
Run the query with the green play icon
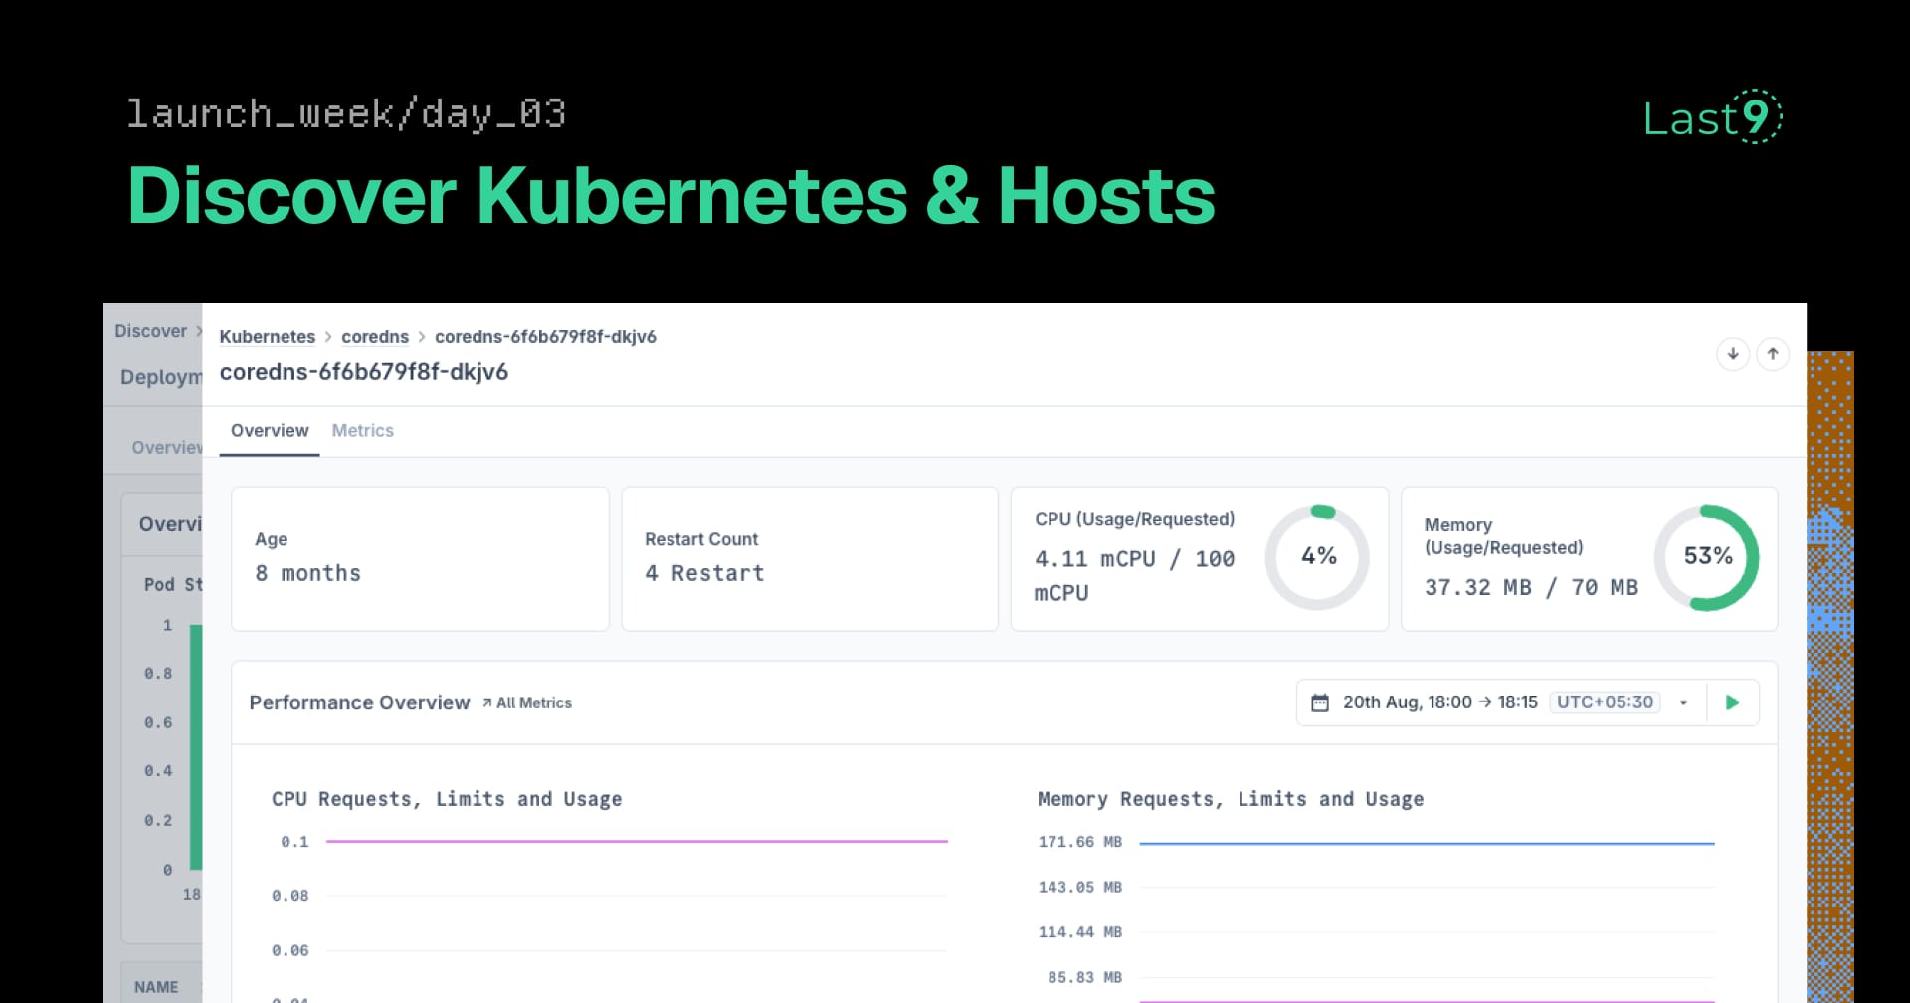1734,702
